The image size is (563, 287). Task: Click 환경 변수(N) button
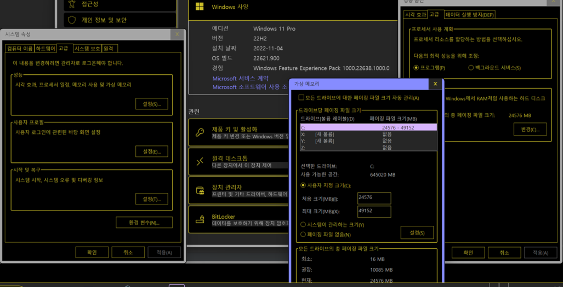(144, 222)
